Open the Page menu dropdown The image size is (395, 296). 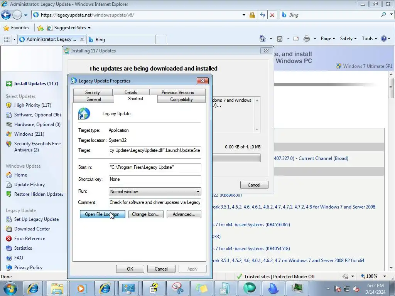tap(328, 39)
